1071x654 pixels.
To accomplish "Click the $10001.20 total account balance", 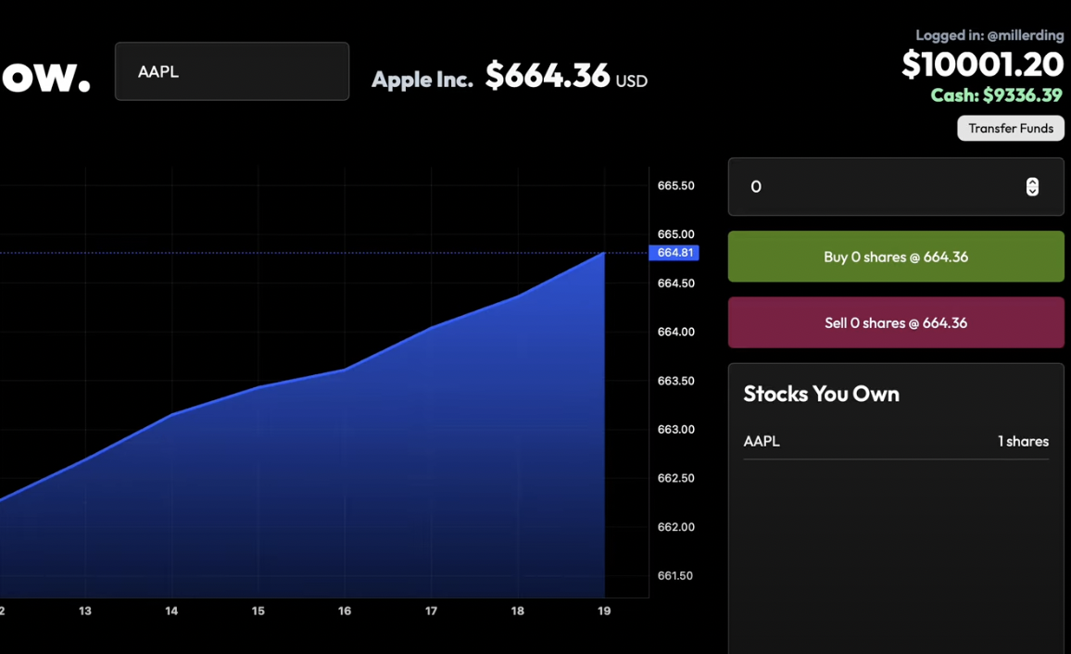I will coord(982,65).
